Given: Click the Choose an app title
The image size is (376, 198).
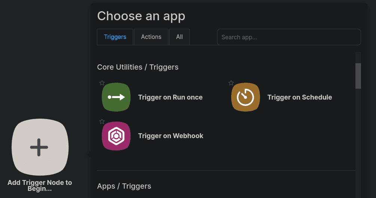Looking at the screenshot, I should point(141,16).
